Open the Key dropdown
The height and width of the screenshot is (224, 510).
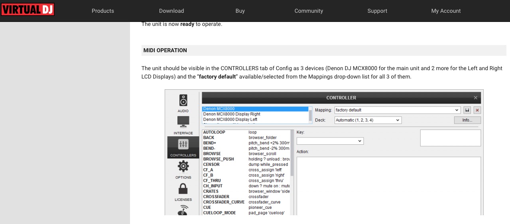330,141
